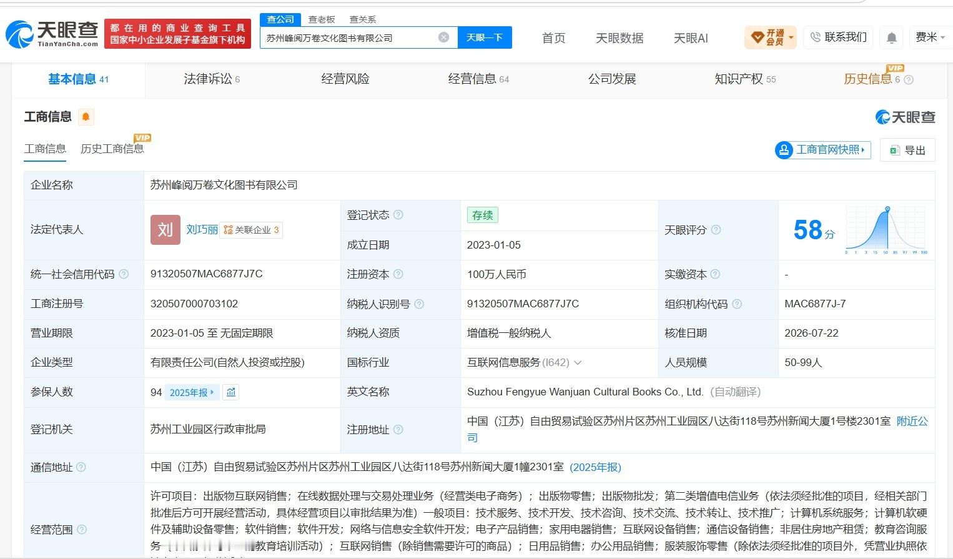
Task: Select the 工商信息 sub-tab
Action: coord(45,149)
